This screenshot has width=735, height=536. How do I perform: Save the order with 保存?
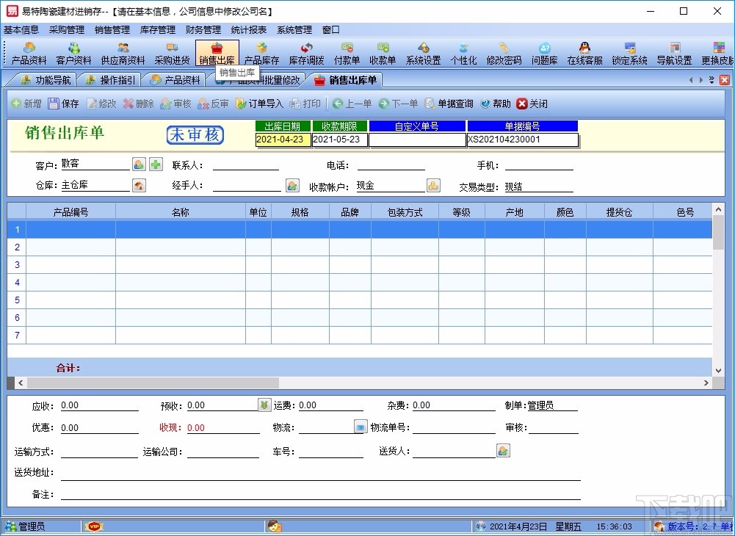(65, 104)
